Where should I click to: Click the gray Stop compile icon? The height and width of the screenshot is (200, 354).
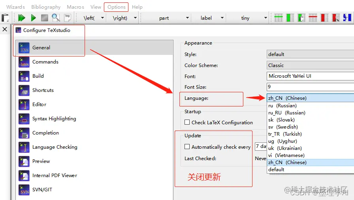(45, 18)
